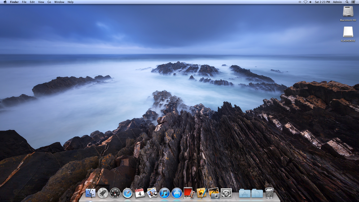Open System Preferences gear in Dock
The image size is (359, 202).
point(226,193)
